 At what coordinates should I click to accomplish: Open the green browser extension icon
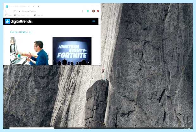coord(88,11)
